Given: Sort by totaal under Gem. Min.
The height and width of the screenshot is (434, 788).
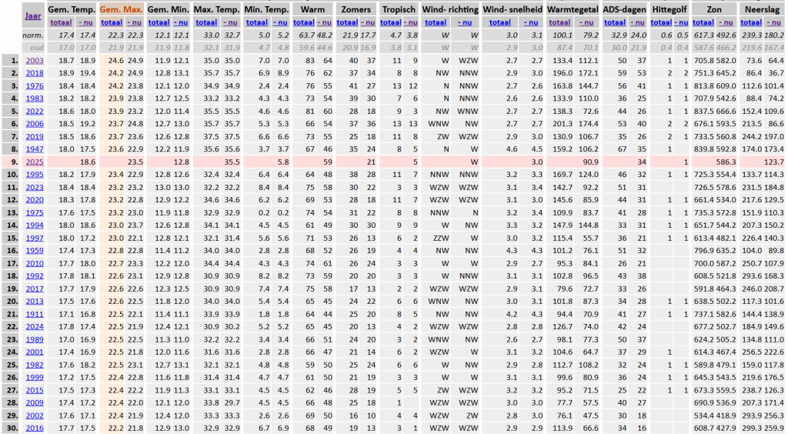Looking at the screenshot, I should [159, 22].
